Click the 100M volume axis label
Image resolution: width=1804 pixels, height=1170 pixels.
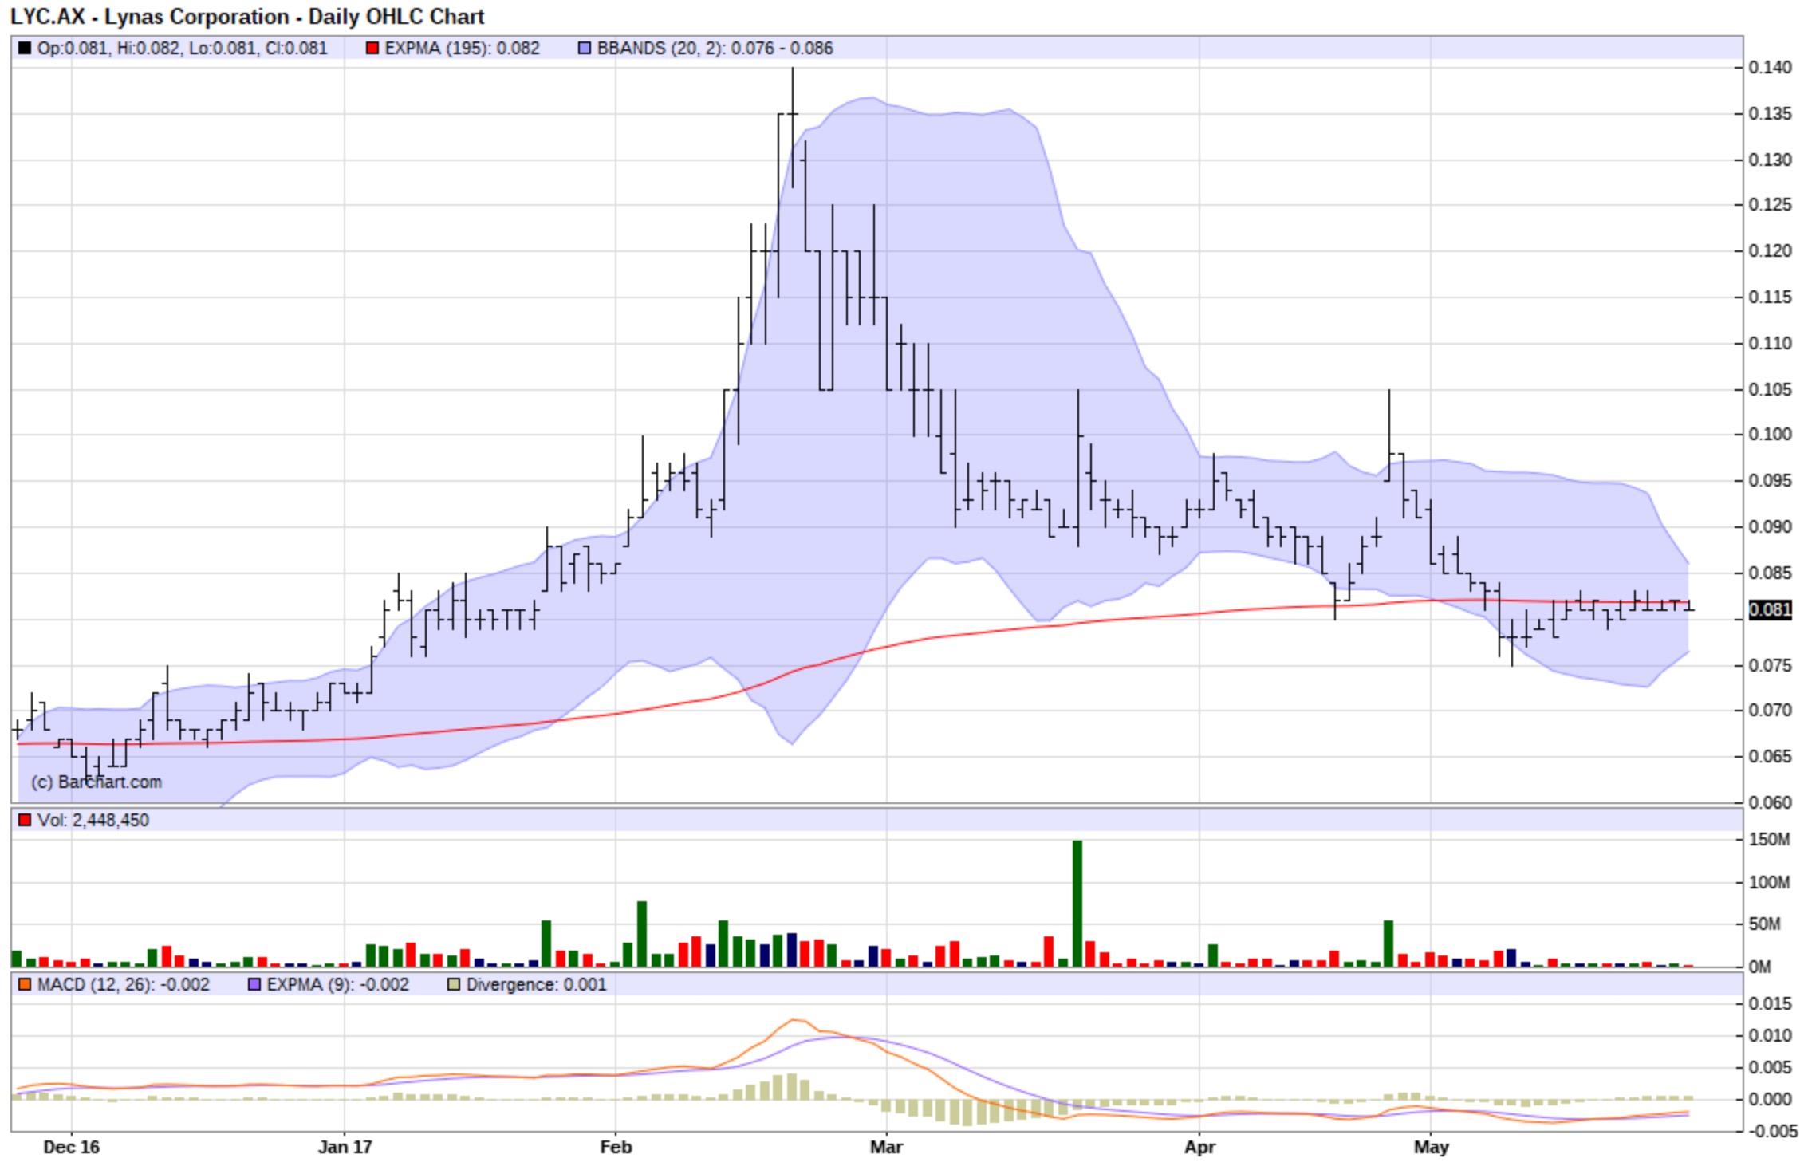1769,883
